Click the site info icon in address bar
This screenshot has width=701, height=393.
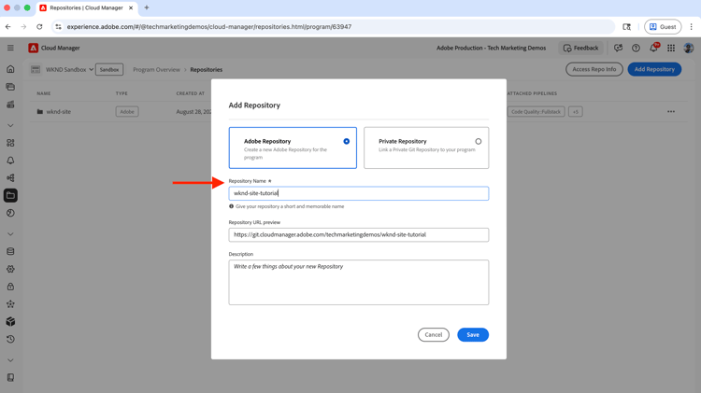click(x=58, y=27)
